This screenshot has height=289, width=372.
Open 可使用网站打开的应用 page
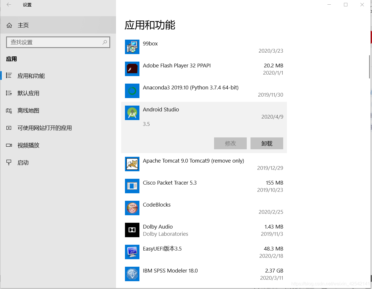[x=58, y=128]
